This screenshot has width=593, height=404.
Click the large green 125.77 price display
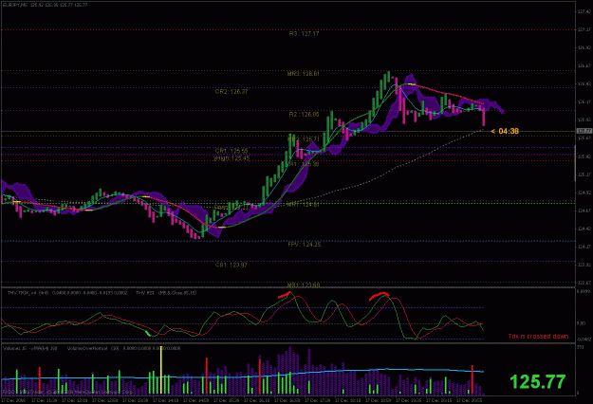point(537,381)
